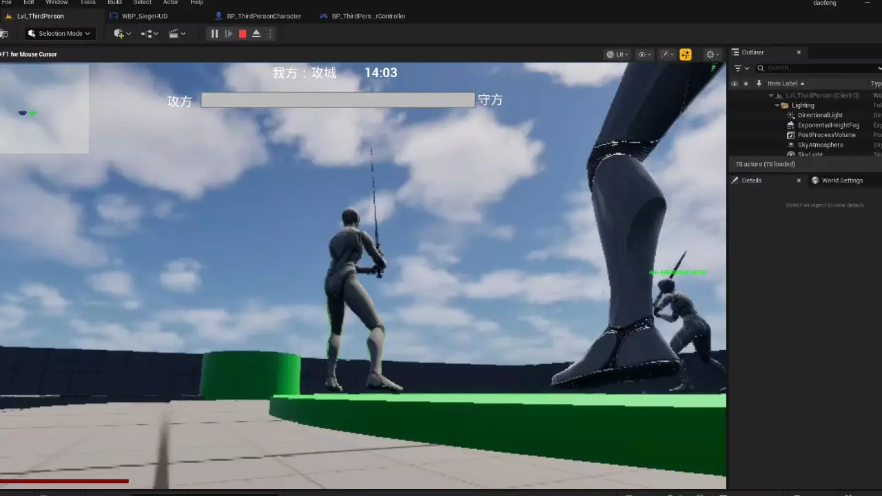Image resolution: width=882 pixels, height=496 pixels.
Task: Open the Edit menu
Action: (29, 3)
